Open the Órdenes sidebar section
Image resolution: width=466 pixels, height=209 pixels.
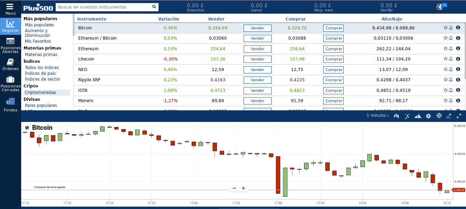[x=10, y=64]
